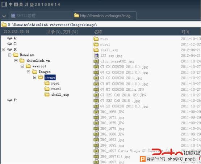Switch to the thienlinh.vn file manager tab
The height and width of the screenshot is (164, 201).
pos(104,16)
